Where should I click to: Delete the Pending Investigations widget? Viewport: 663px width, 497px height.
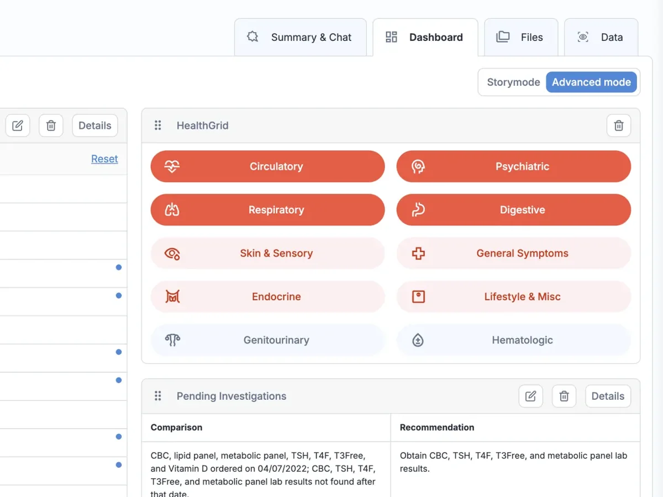(564, 396)
